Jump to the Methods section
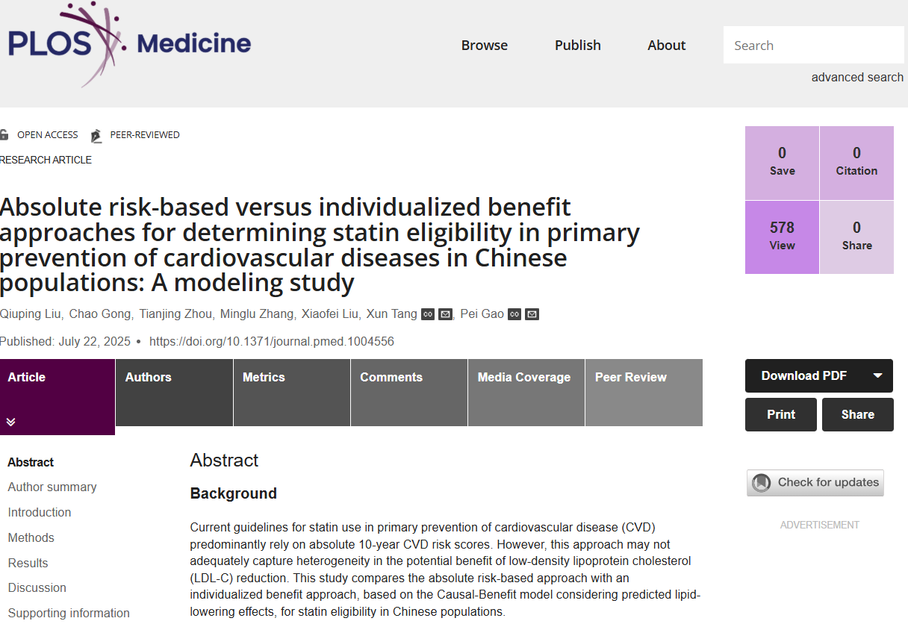Viewport: 908px width, 624px height. click(x=31, y=538)
